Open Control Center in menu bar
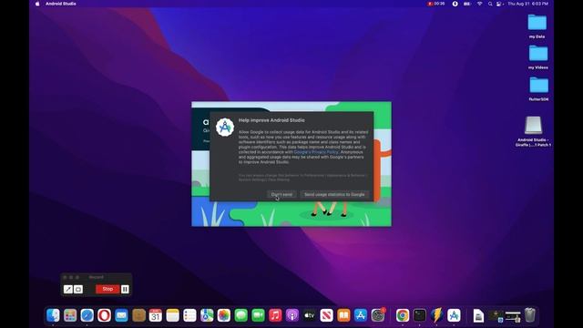583x328 pixels. pyautogui.click(x=499, y=4)
